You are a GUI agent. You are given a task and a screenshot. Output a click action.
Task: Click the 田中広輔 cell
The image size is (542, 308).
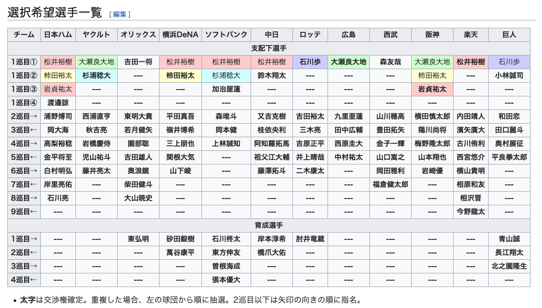coord(348,130)
